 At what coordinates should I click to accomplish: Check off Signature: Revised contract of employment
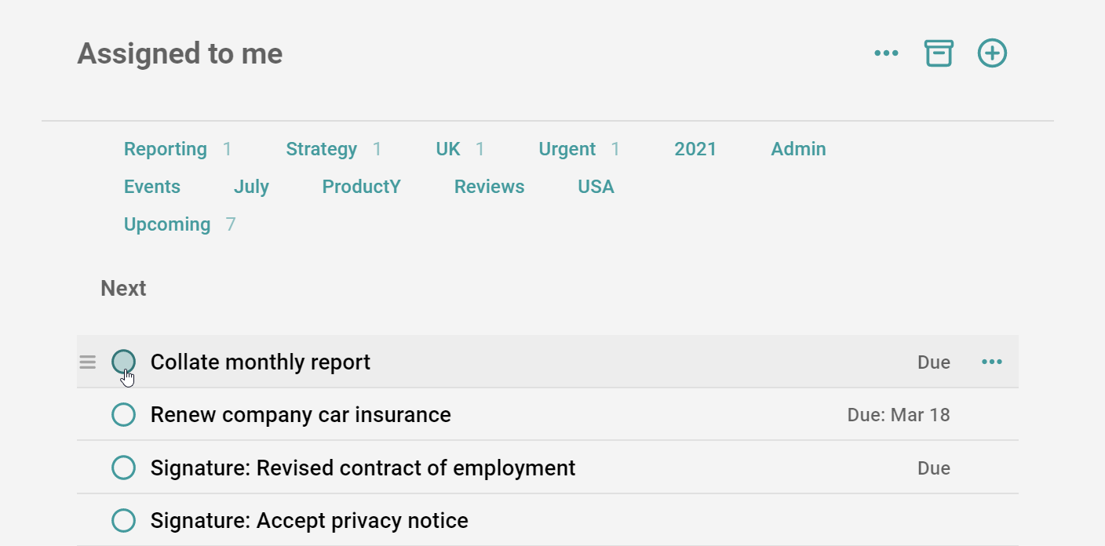(x=124, y=468)
